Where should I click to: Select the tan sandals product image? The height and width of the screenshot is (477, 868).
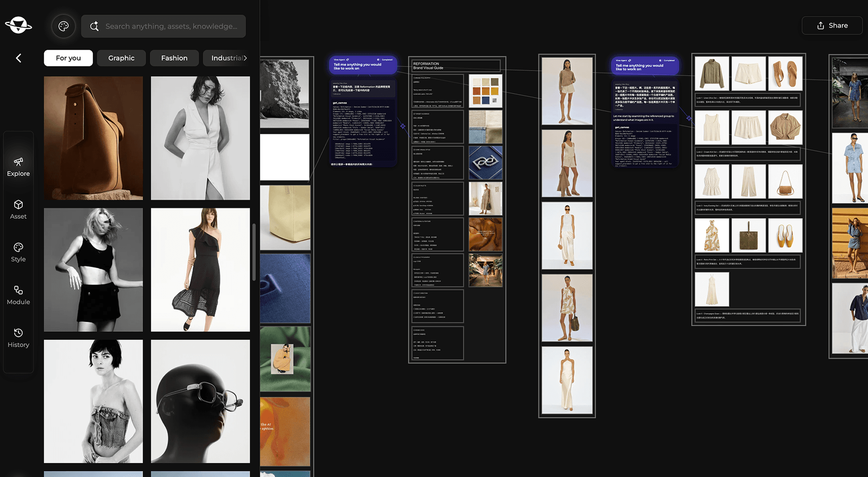click(785, 73)
